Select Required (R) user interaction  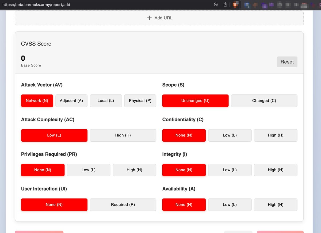[123, 204]
